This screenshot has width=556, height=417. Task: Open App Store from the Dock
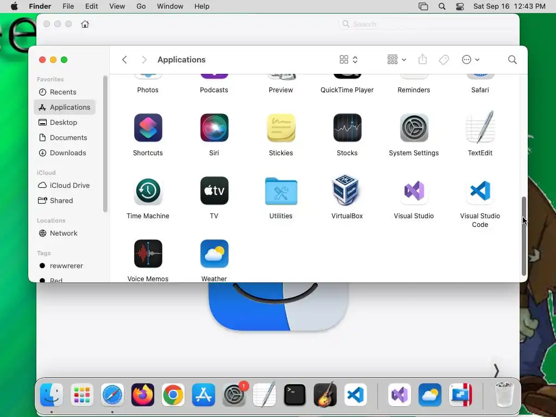click(204, 395)
